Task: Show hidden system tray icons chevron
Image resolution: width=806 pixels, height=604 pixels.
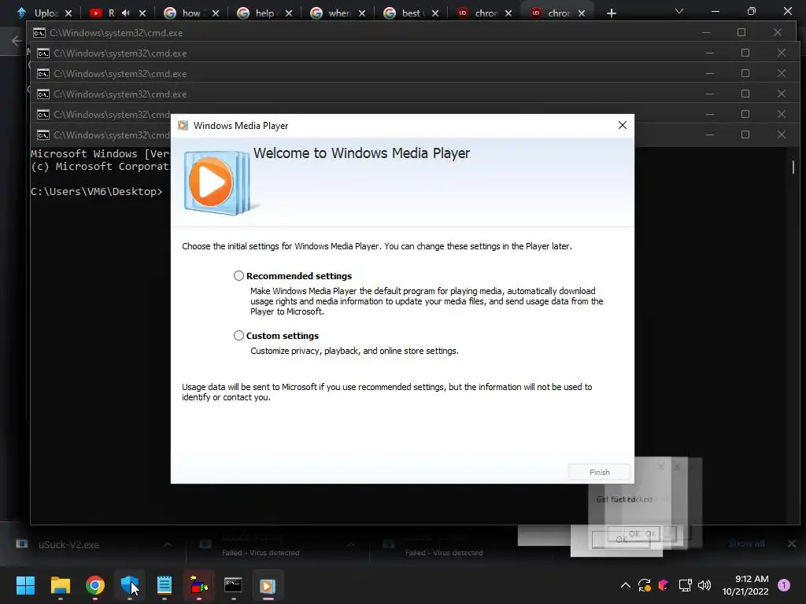Action: 626,585
